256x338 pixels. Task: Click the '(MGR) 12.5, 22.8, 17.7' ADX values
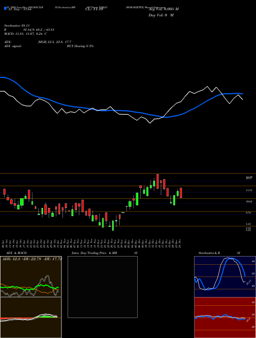tap(54, 42)
